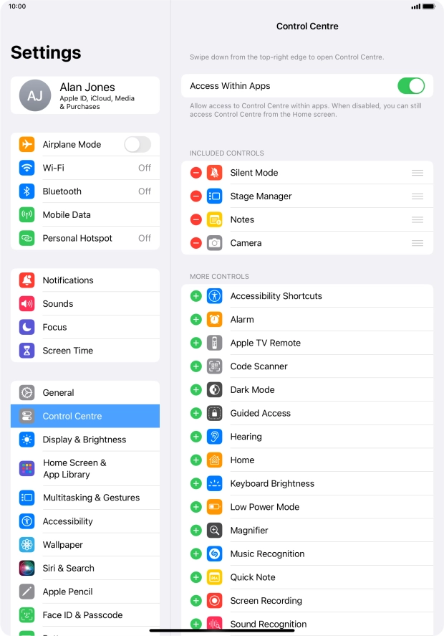Add Low Power Mode via green plus
This screenshot has height=636, width=444.
click(x=196, y=507)
